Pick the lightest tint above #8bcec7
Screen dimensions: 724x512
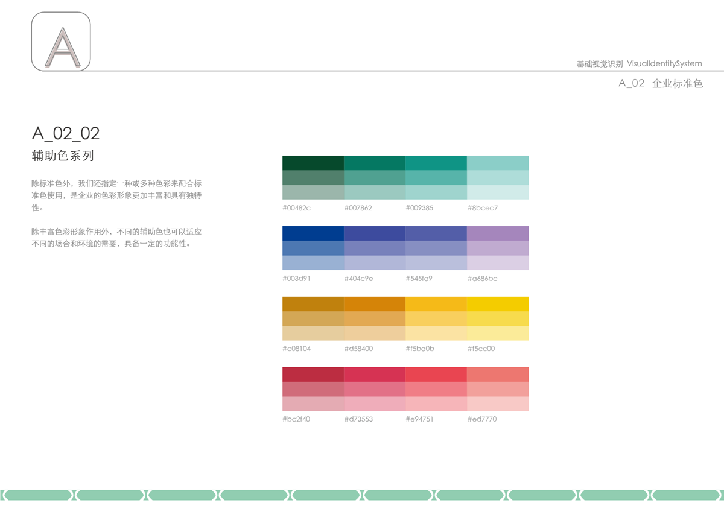click(x=498, y=192)
